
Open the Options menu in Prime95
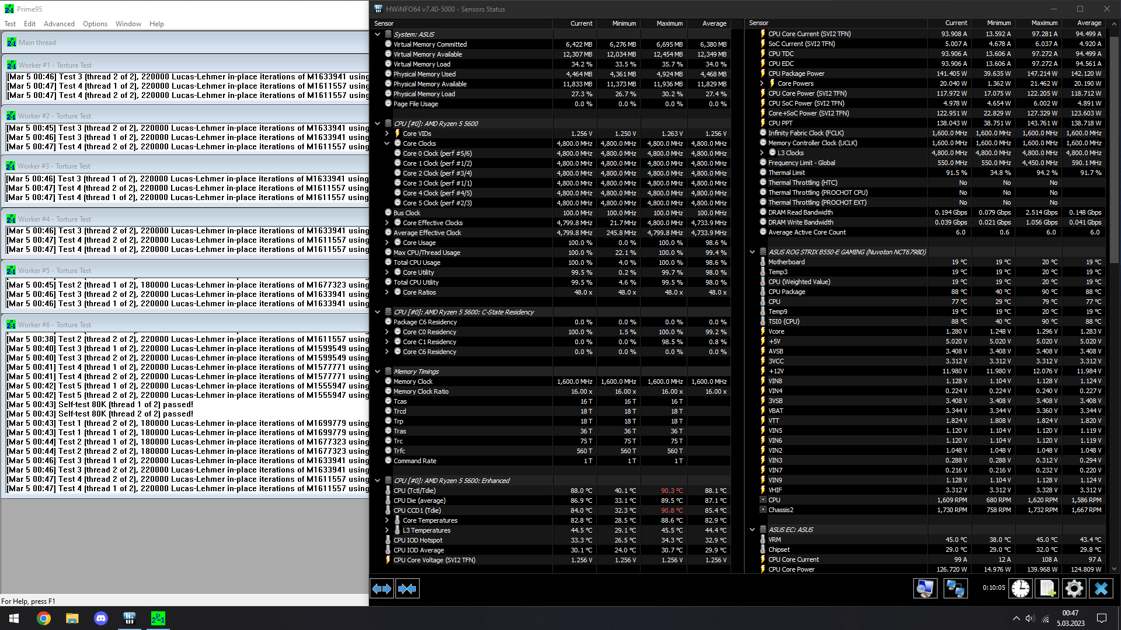[x=94, y=23]
